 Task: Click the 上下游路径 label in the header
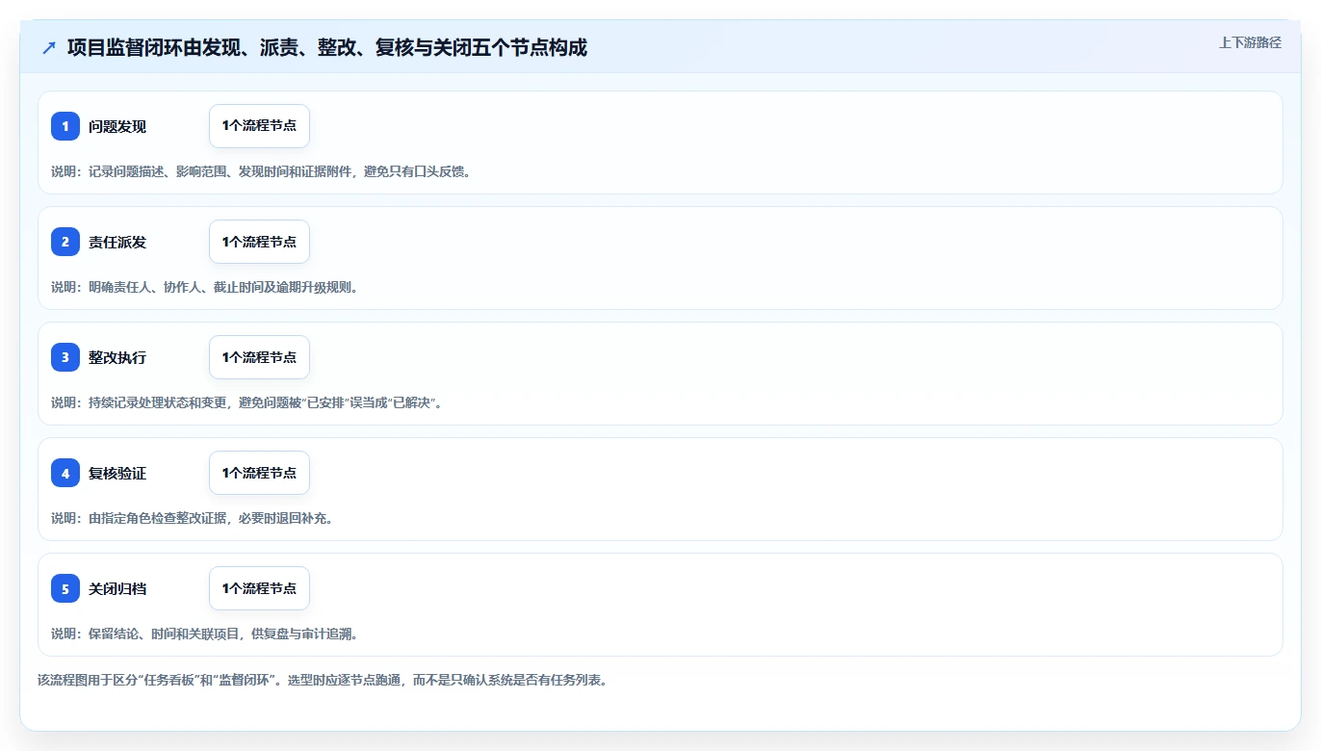[x=1250, y=42]
